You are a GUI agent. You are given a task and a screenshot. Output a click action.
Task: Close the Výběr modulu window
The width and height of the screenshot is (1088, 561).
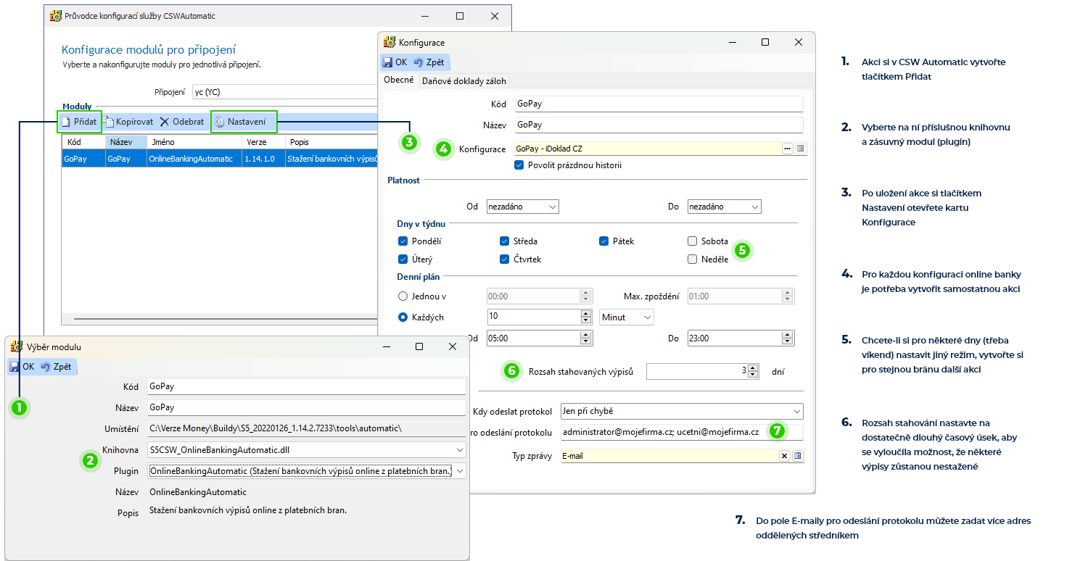(x=453, y=347)
